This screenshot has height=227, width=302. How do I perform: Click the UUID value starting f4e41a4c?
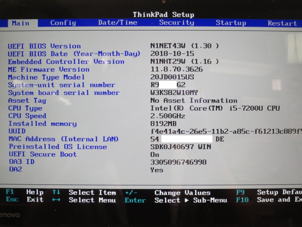226,132
